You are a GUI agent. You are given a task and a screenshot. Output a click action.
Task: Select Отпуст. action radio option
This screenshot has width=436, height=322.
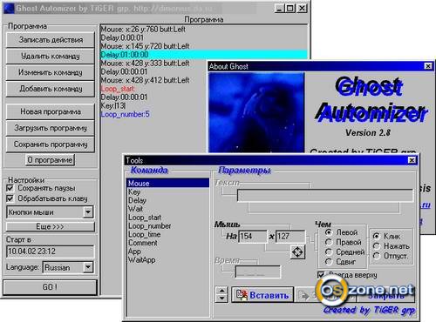click(x=377, y=256)
